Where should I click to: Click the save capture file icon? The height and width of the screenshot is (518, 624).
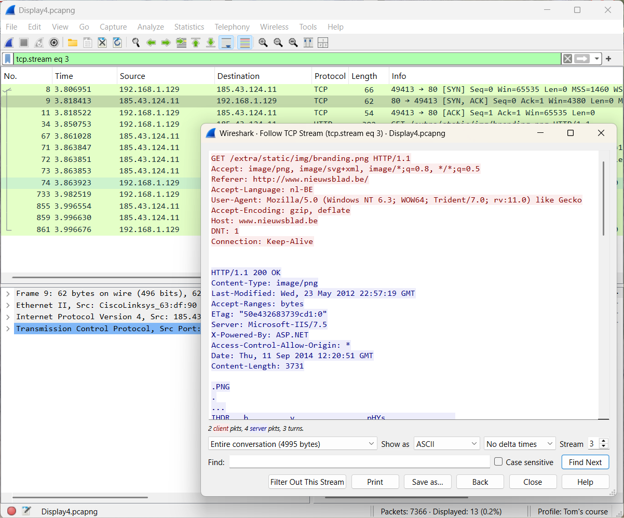click(88, 43)
